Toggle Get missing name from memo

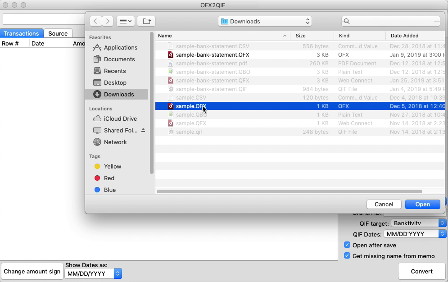[347, 256]
